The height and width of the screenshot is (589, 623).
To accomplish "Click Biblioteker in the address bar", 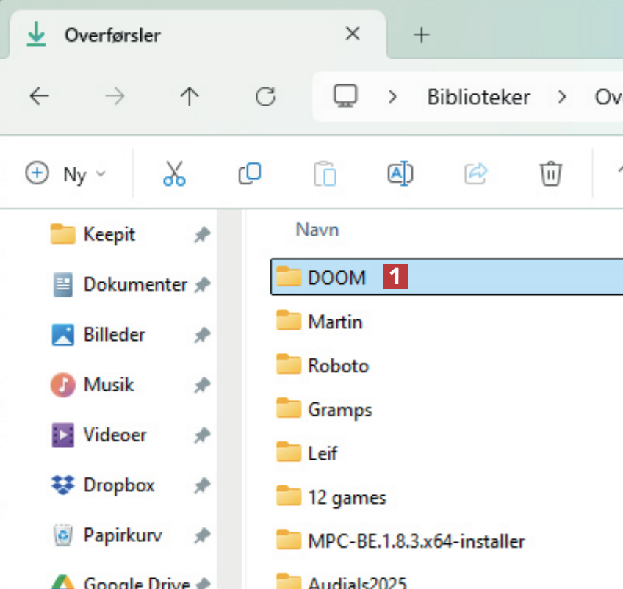I will pyautogui.click(x=478, y=97).
